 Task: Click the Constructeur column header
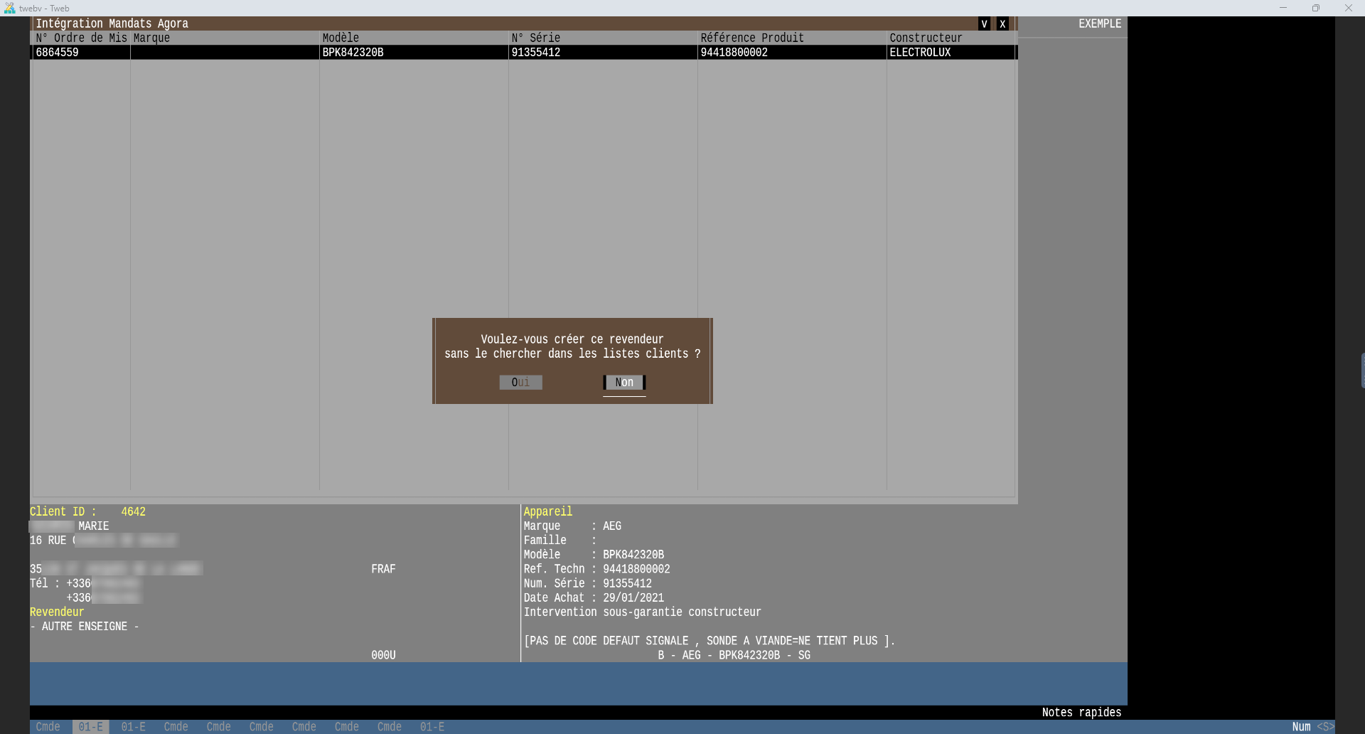[x=926, y=38]
